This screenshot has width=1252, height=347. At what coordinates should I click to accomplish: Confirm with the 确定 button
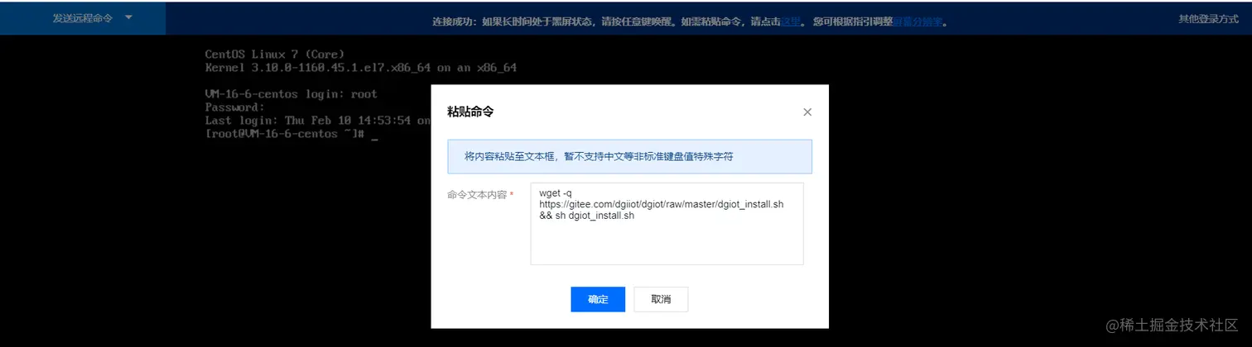pos(598,299)
